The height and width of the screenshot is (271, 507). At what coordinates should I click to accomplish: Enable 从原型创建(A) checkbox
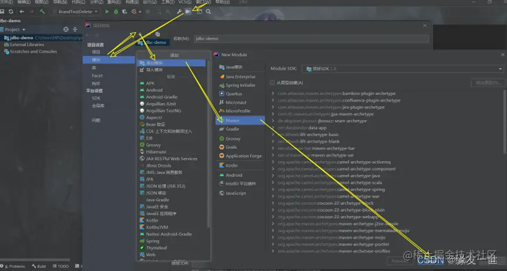click(272, 83)
